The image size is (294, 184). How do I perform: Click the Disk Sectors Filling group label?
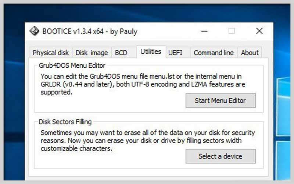click(65, 122)
